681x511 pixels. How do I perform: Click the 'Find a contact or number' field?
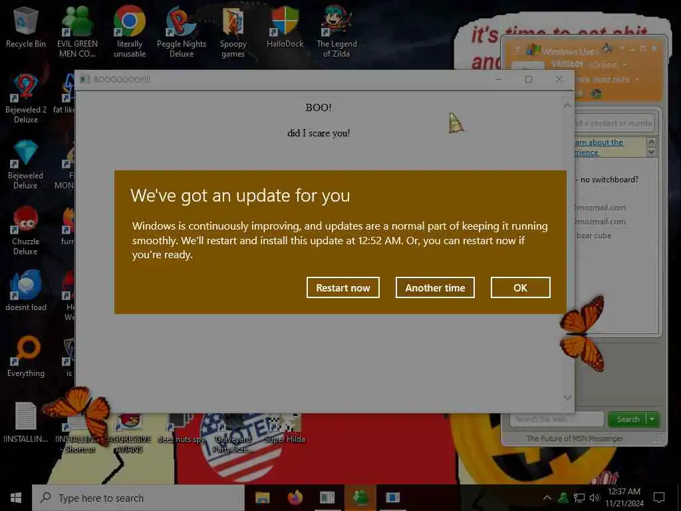[614, 123]
